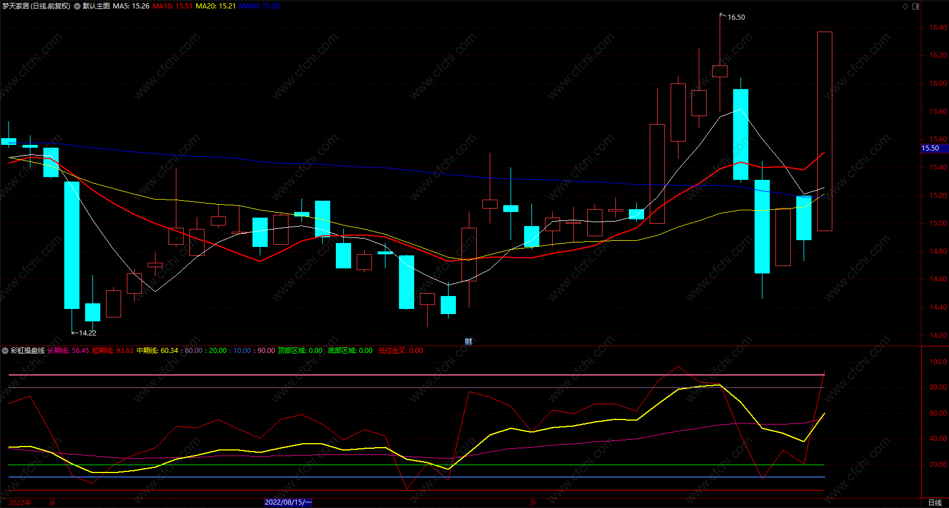Click the diamond icon at chart top-right
The height and width of the screenshot is (508, 949).
[906, 6]
